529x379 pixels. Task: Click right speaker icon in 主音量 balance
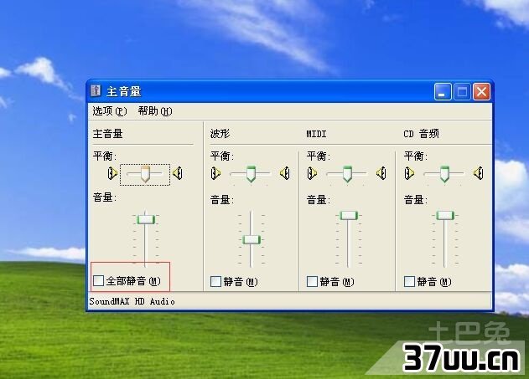pos(178,173)
